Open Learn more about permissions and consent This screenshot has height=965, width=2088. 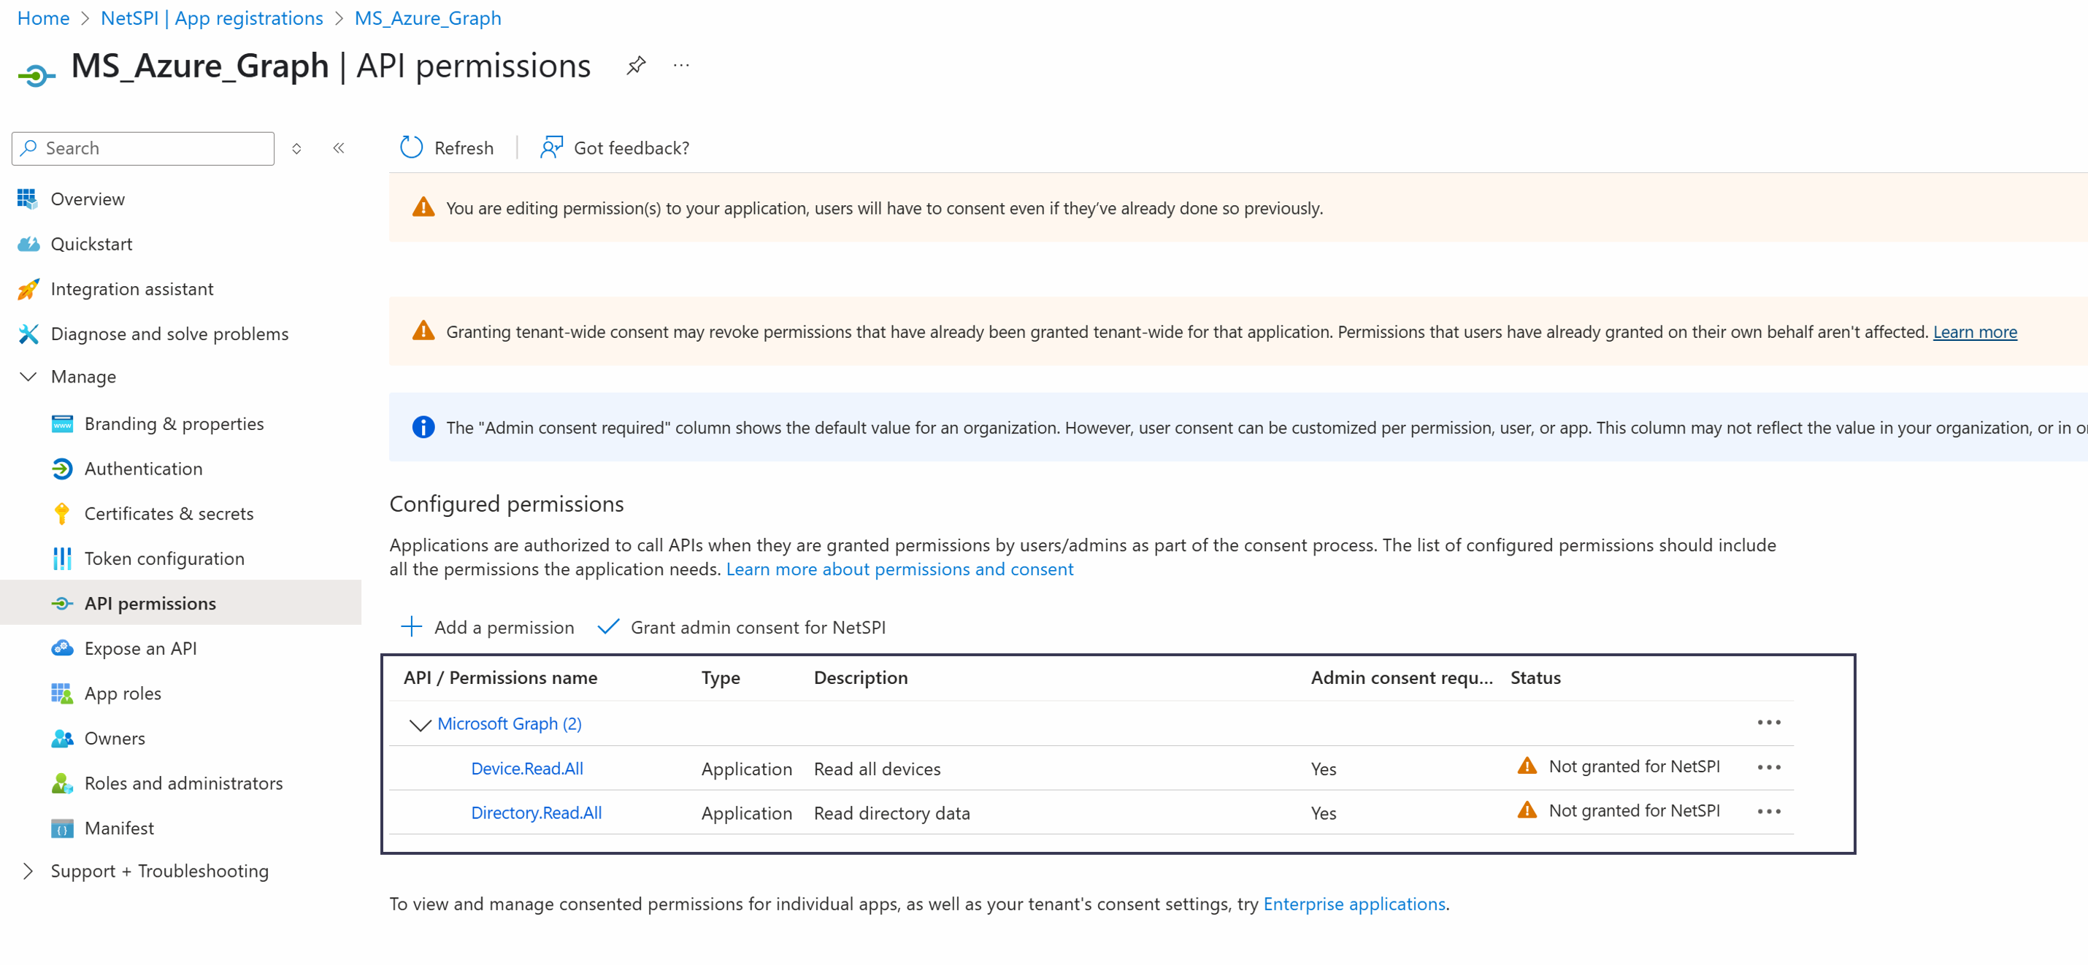coord(899,569)
